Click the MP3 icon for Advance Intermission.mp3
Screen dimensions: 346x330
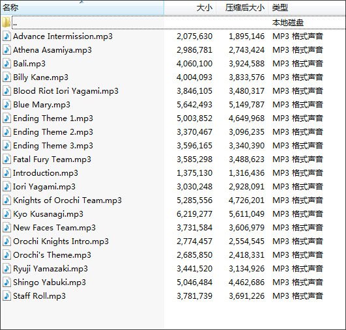[x=7, y=36]
